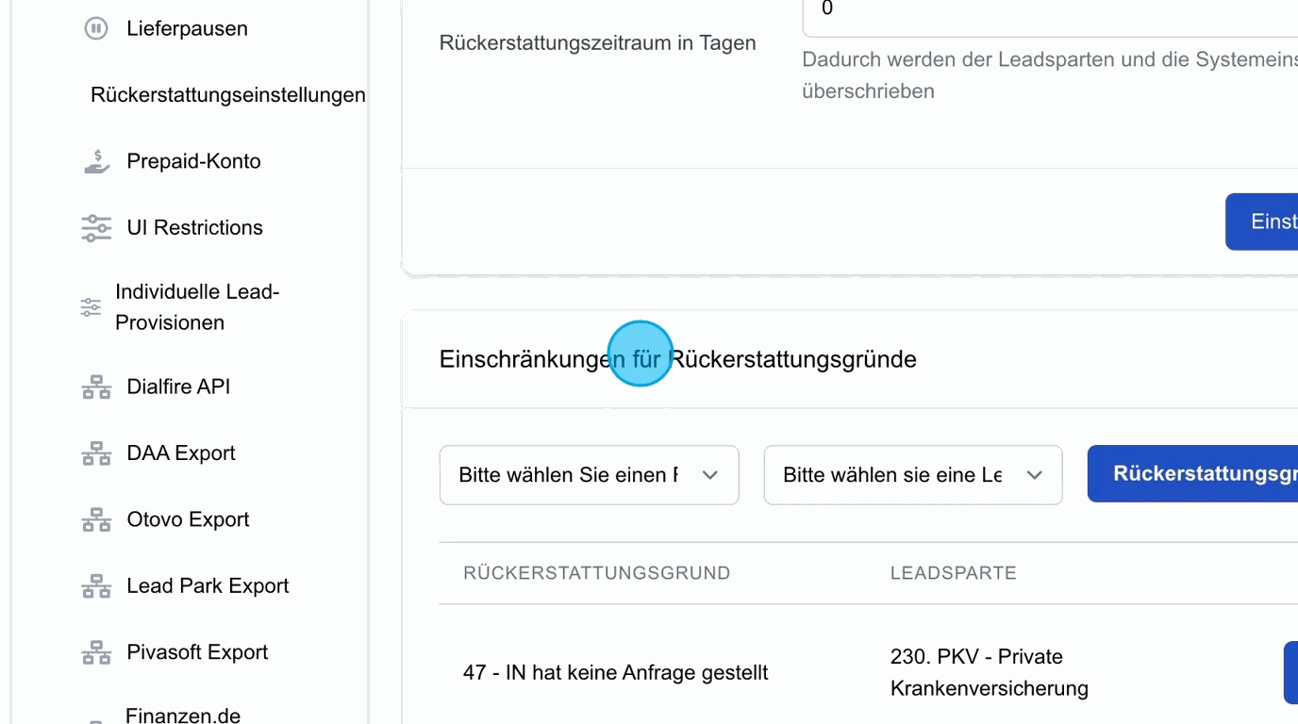Click the DAA Export network icon
Image resolution: width=1298 pixels, height=724 pixels.
coord(96,453)
